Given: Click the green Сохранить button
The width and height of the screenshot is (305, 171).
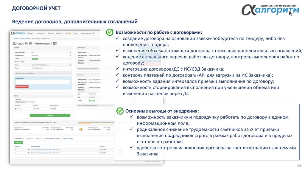Looking at the screenshot, I should (50, 116).
